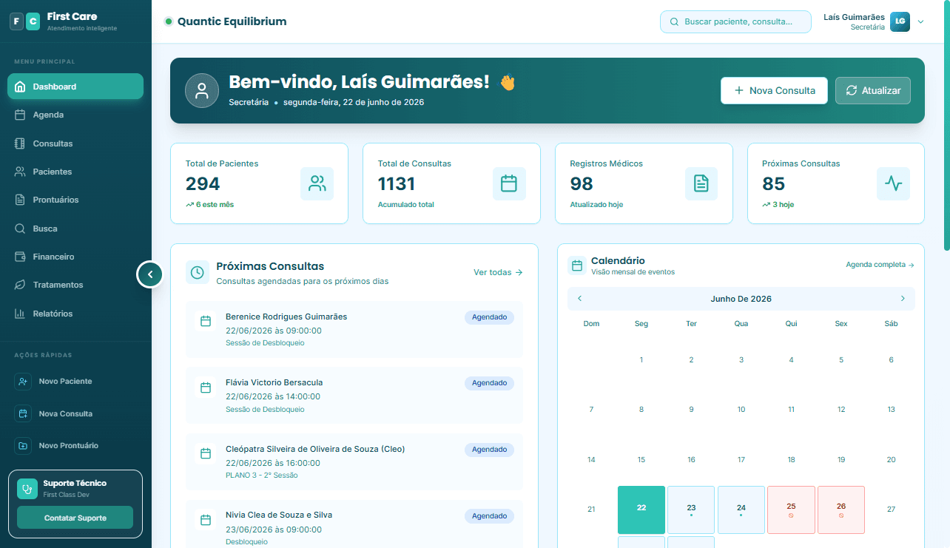Image resolution: width=950 pixels, height=548 pixels.
Task: Click the welcome banner user avatar icon
Action: (202, 90)
